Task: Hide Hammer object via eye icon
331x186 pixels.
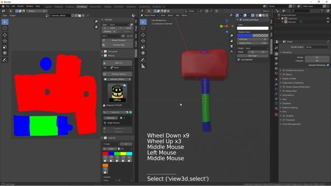Action: (x=328, y=22)
